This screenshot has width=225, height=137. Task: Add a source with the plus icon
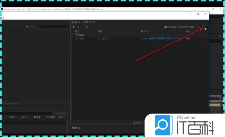[x=73, y=27]
